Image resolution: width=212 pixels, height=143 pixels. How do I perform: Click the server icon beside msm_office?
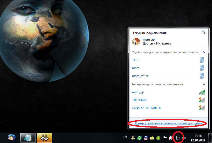(202, 76)
